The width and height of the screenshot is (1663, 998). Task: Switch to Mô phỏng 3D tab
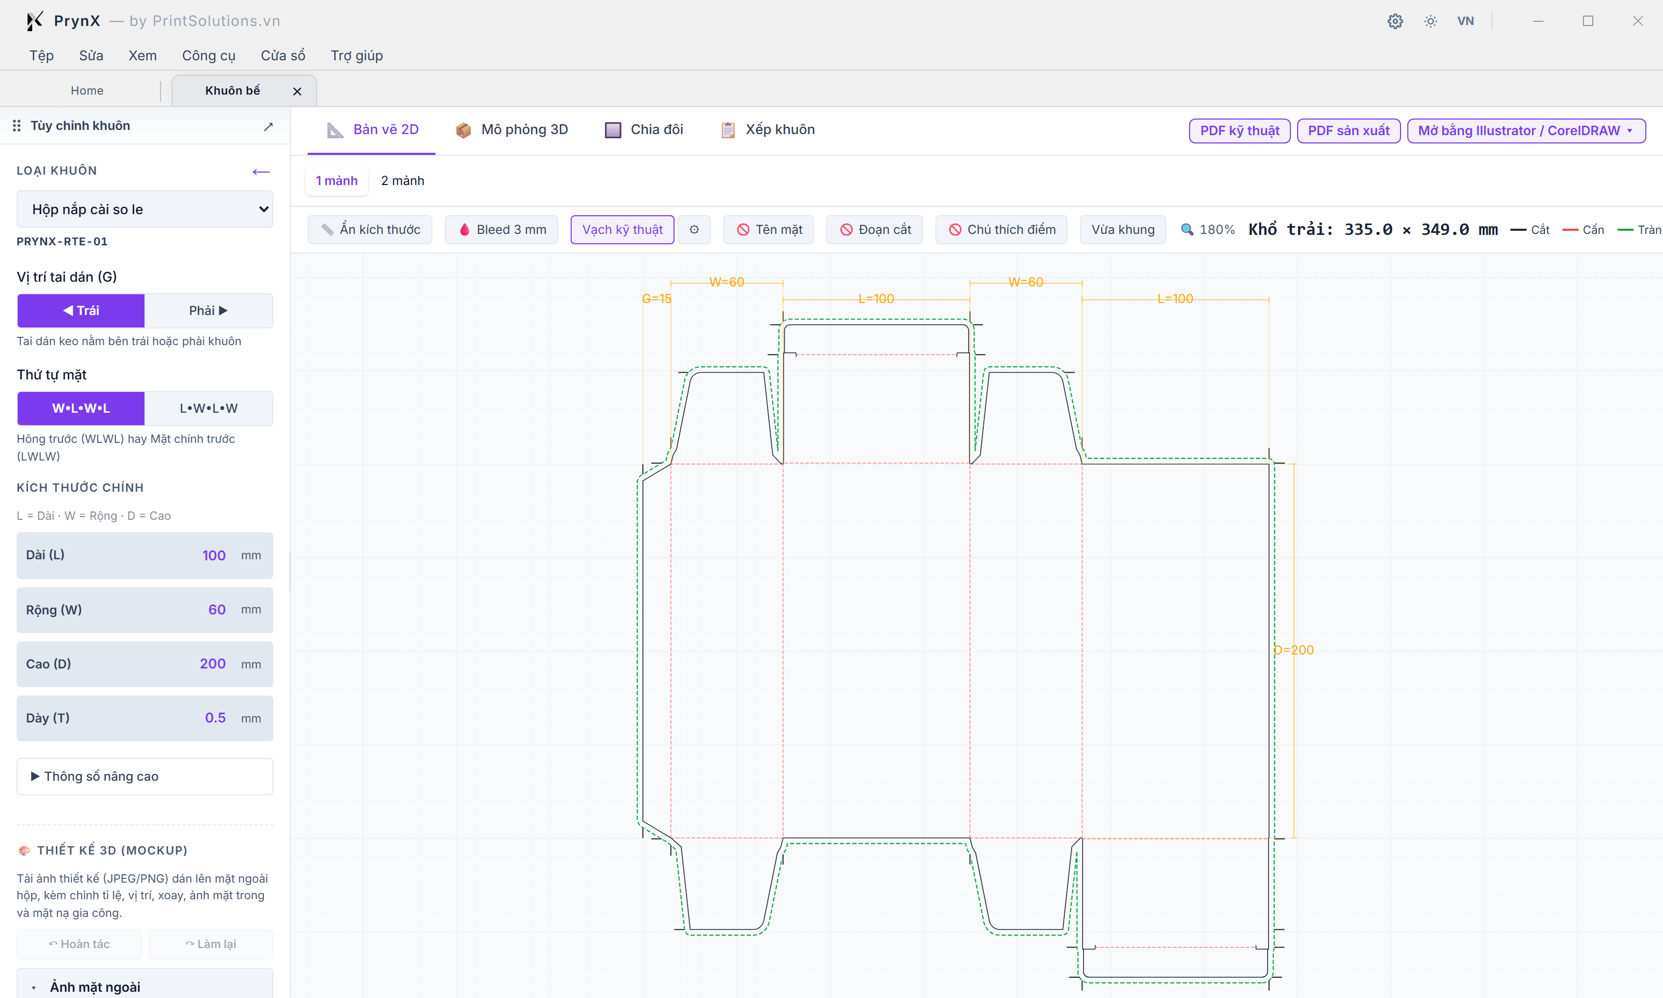point(511,130)
